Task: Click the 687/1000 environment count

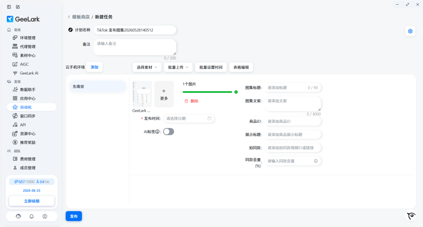Action: tap(24, 182)
